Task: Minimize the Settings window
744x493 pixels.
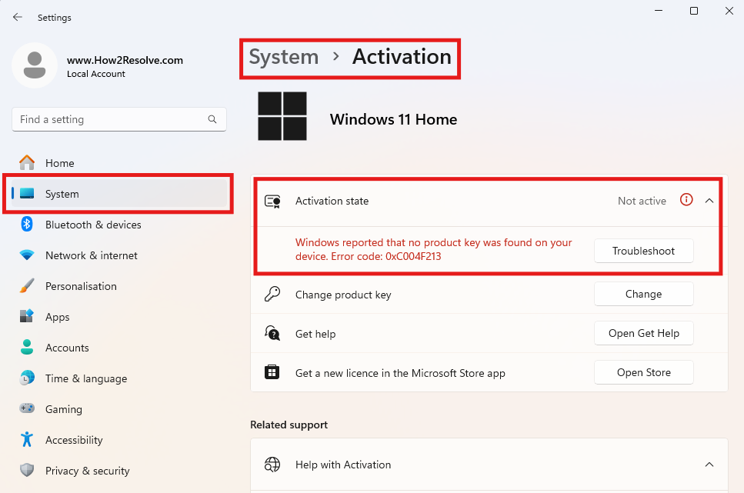Action: (x=659, y=11)
